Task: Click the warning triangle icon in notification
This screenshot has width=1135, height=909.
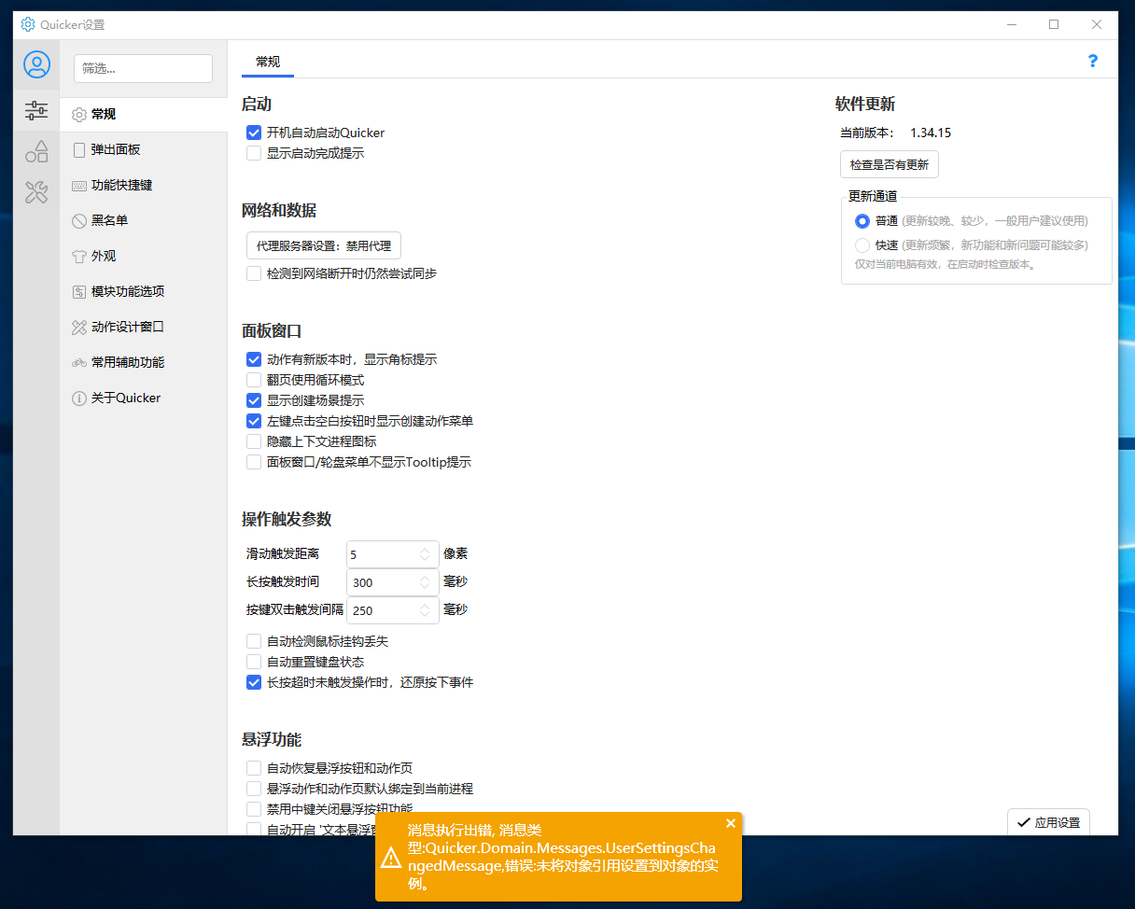Action: 391,857
